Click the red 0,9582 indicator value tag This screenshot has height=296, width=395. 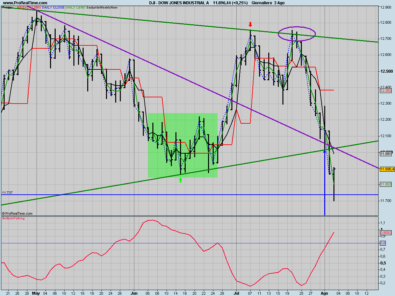click(x=386, y=232)
